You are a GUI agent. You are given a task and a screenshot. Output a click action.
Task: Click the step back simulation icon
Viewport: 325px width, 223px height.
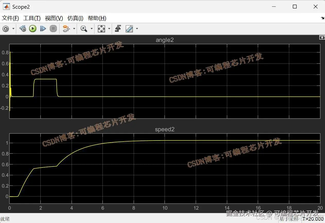coord(23,29)
